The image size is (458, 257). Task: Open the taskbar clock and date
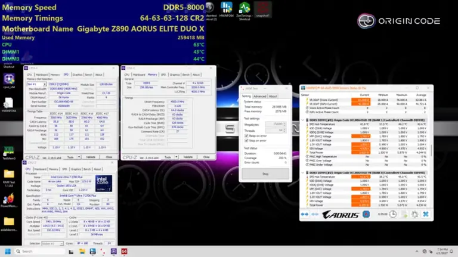(442, 252)
